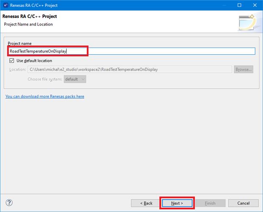Close the Renesas RA project dialog
This screenshot has height=212, width=263.
click(255, 5)
